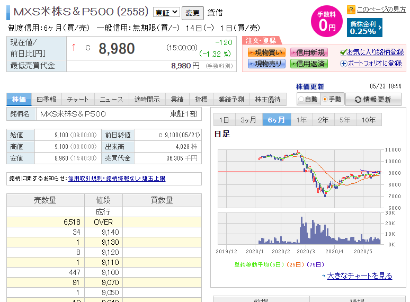Click the refresh icon on 情報更新
Viewport: 410px width, 302px height.
point(358,100)
